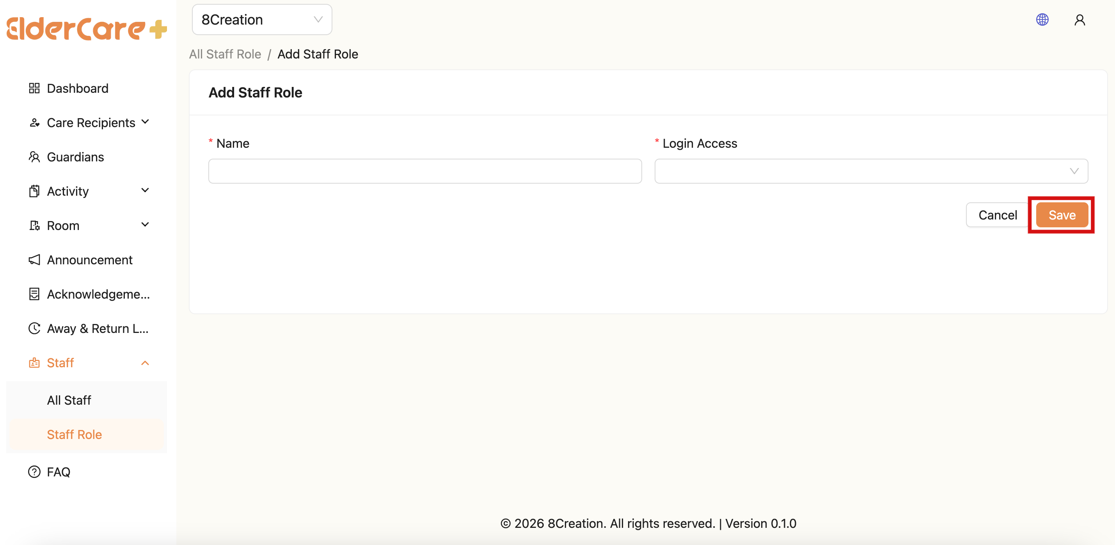This screenshot has height=545, width=1115.
Task: Click the Announcement megaphone icon
Action: coord(34,260)
